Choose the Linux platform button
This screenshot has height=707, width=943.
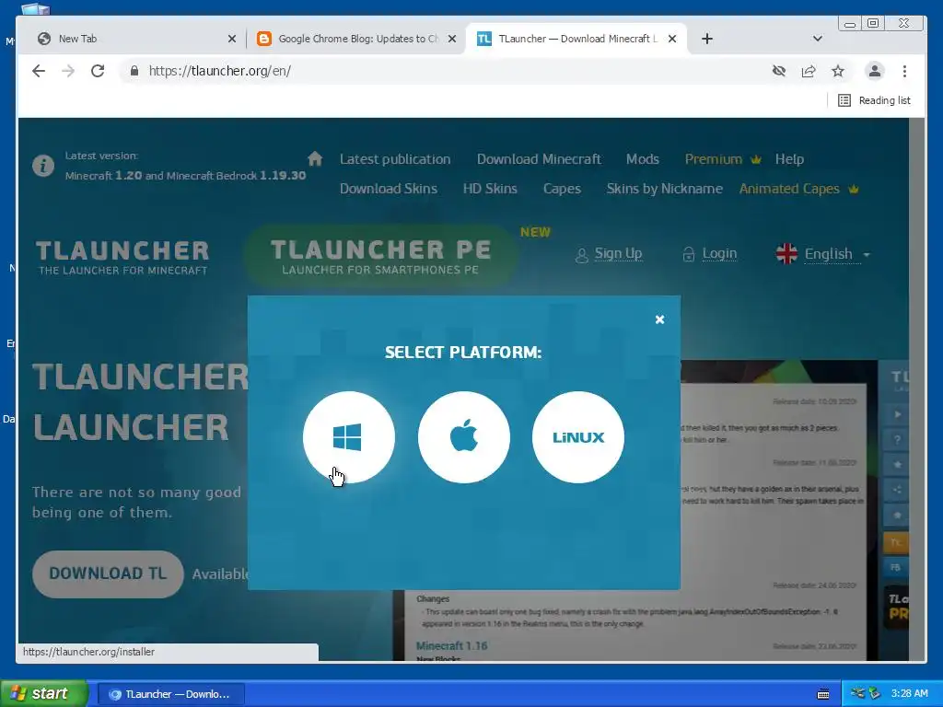(x=578, y=437)
